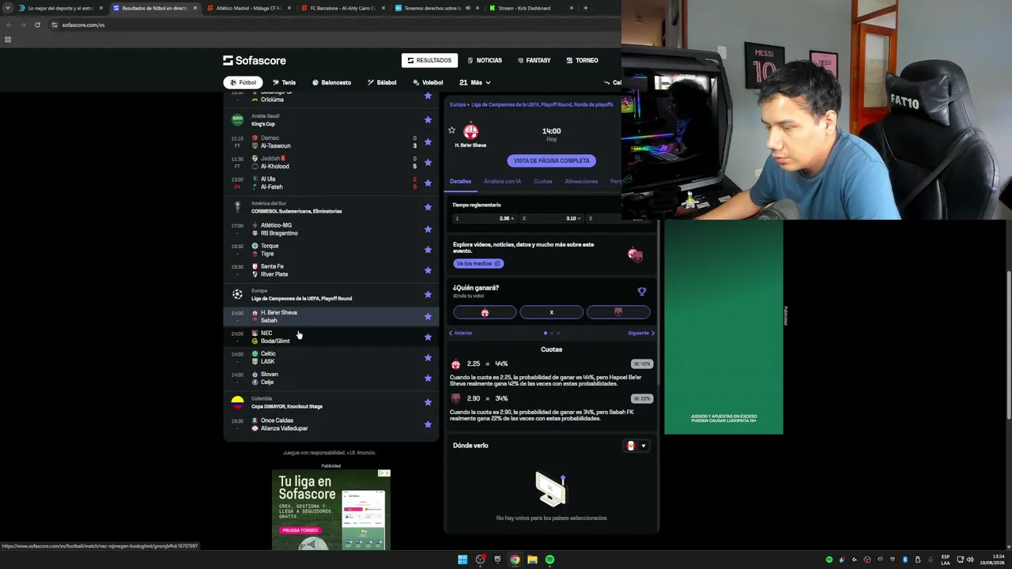
Task: Switch to the Análisis con IA tab
Action: click(x=502, y=182)
